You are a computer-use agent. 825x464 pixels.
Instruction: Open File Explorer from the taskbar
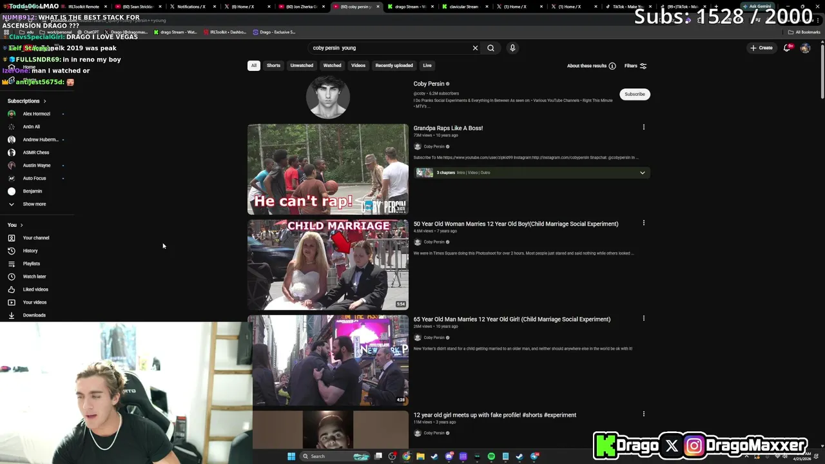tap(420, 456)
